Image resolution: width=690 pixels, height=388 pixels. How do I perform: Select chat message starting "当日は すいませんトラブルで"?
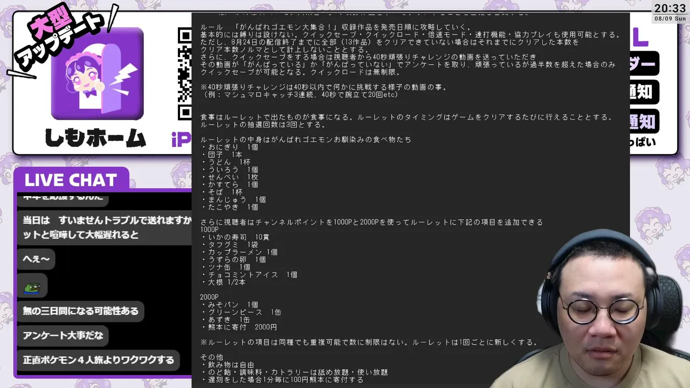pos(105,227)
